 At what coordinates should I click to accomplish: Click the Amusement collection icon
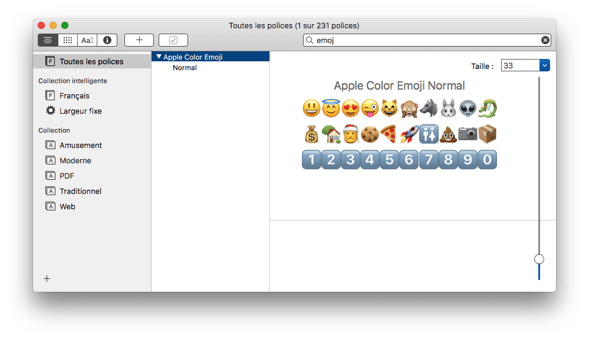coord(50,145)
